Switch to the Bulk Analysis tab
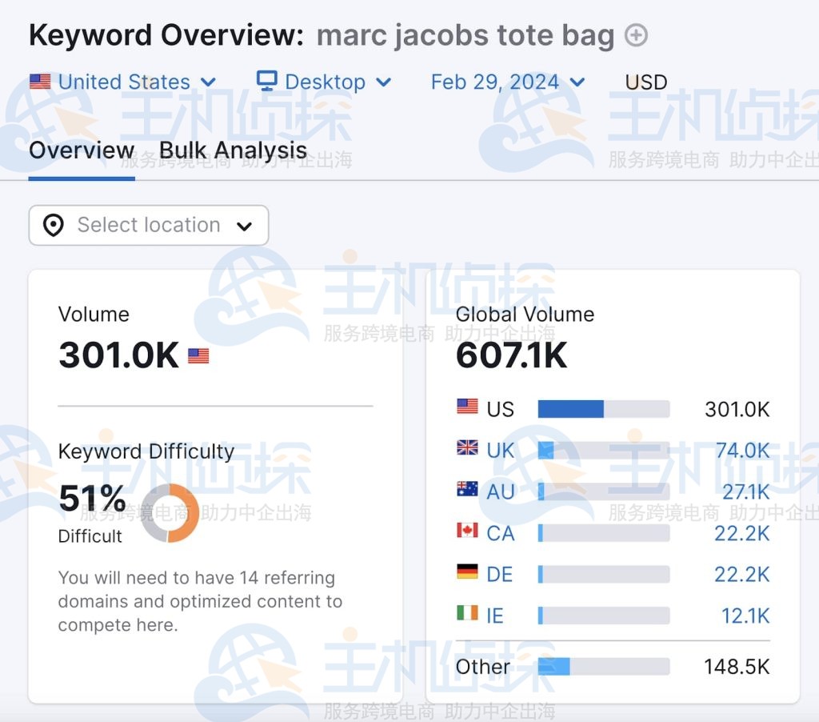Image resolution: width=819 pixels, height=722 pixels. click(x=232, y=150)
